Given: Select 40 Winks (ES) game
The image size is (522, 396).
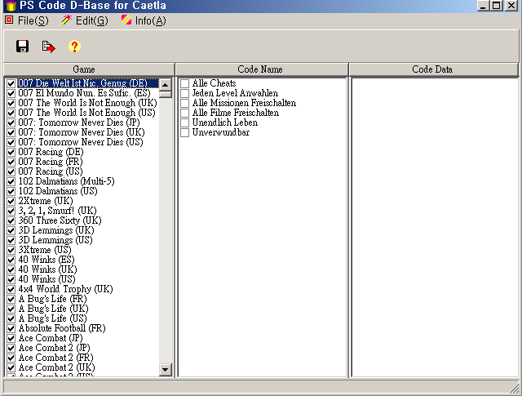Looking at the screenshot, I should click(x=46, y=260).
